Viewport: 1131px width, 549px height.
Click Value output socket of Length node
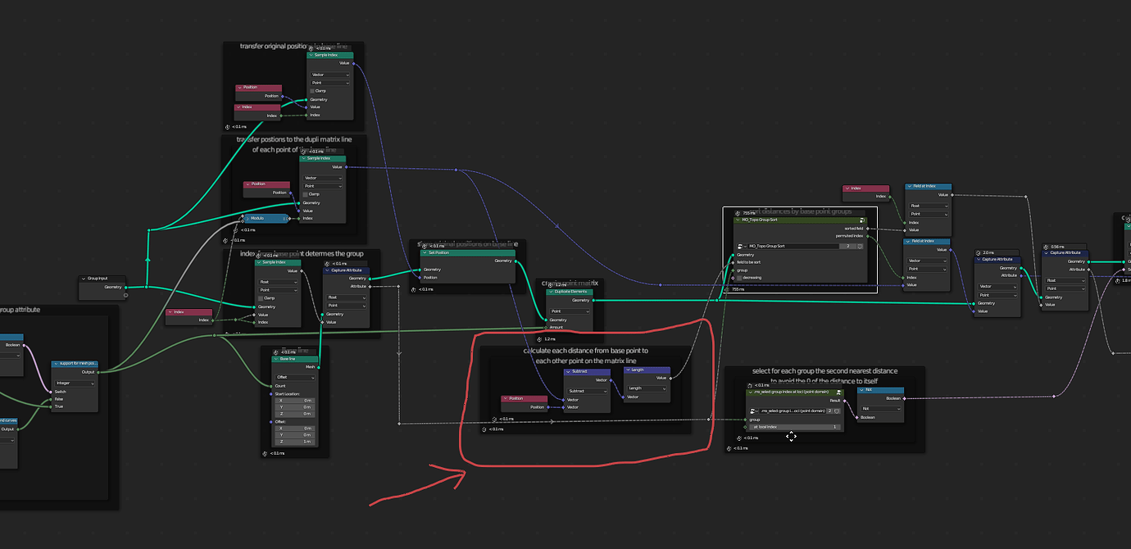670,378
